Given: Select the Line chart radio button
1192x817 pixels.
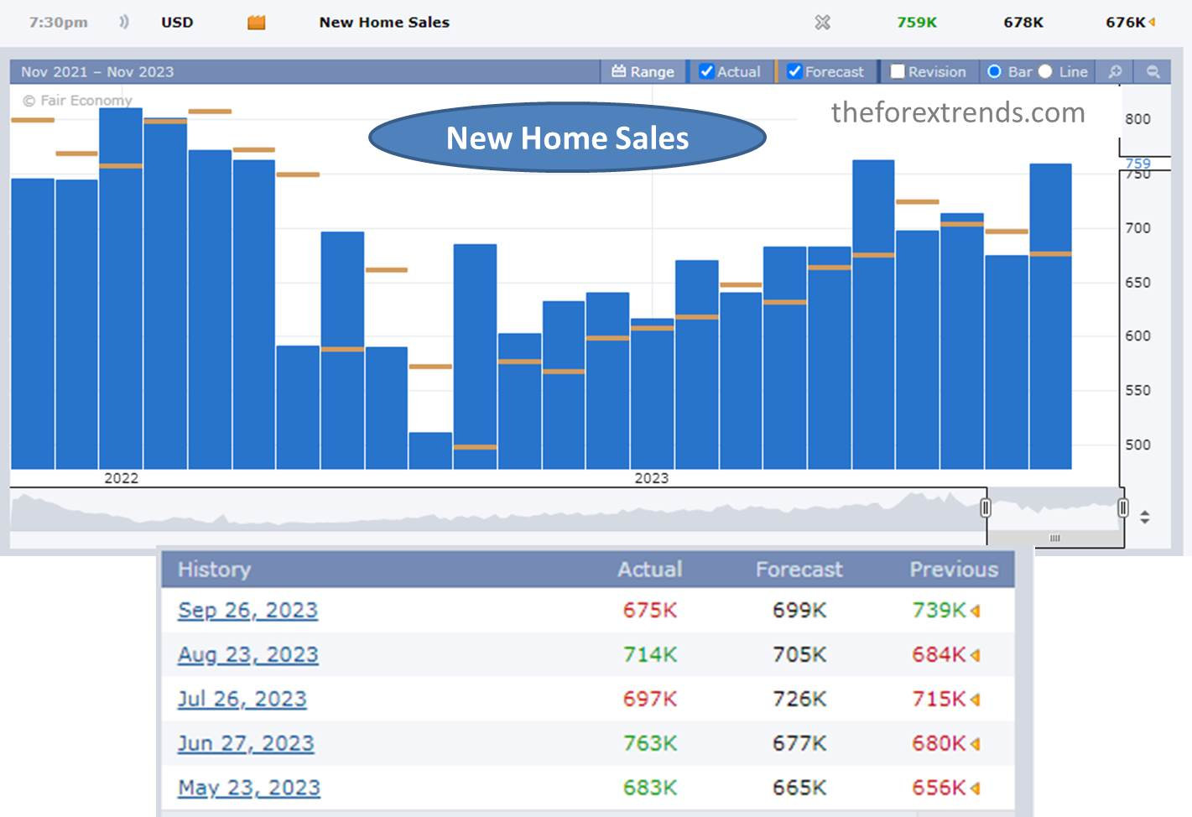Looking at the screenshot, I should tap(1045, 72).
